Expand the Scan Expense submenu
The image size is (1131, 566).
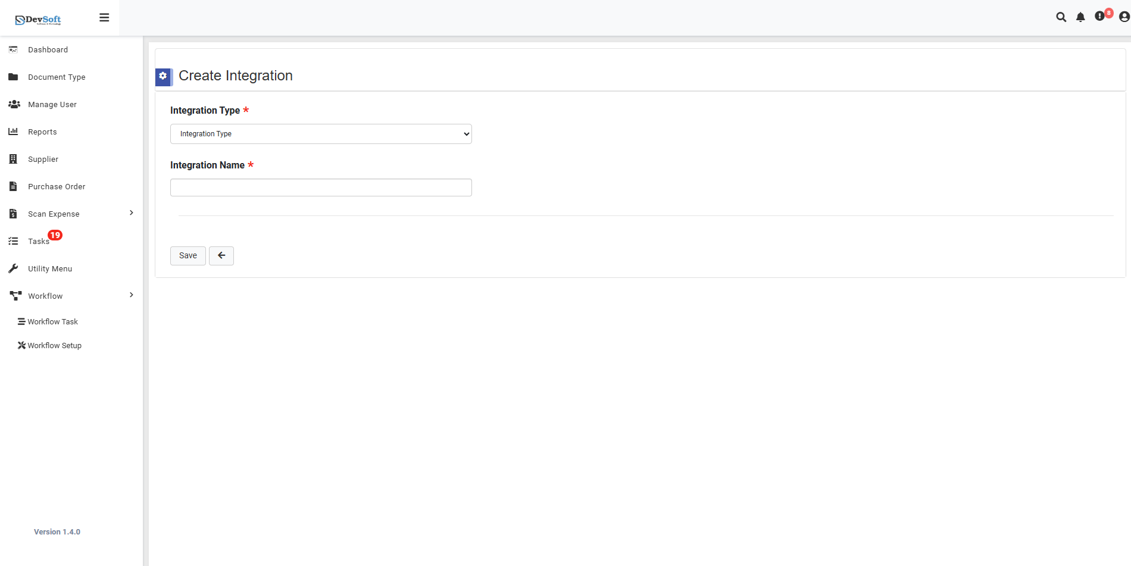tap(130, 213)
